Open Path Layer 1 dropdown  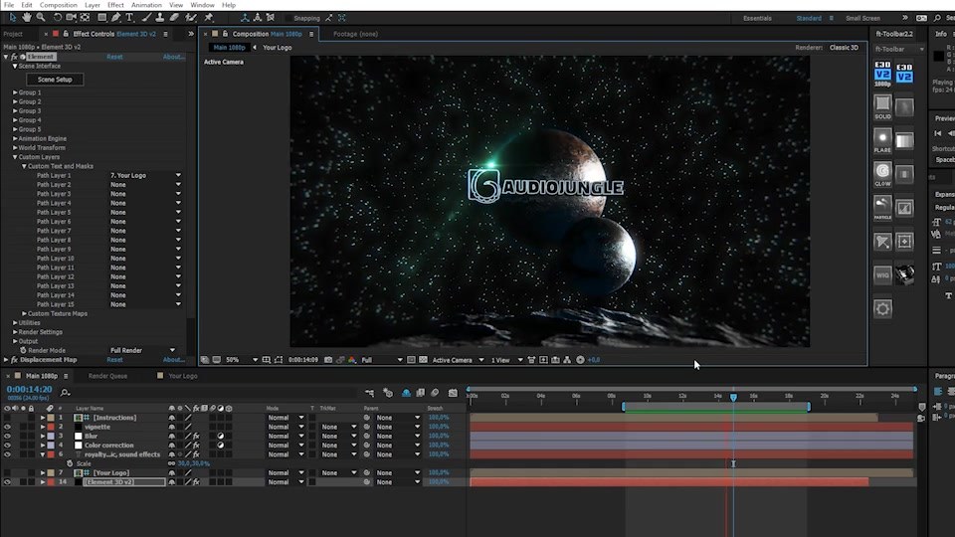click(145, 175)
